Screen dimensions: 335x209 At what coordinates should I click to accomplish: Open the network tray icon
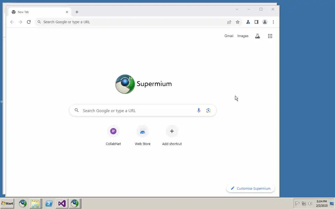(304, 204)
